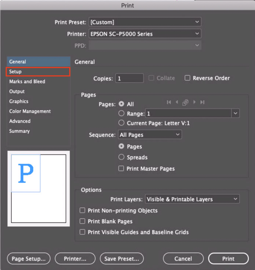
Task: Click the spreads icon between page arrows
Action: pyautogui.click(x=185, y=103)
